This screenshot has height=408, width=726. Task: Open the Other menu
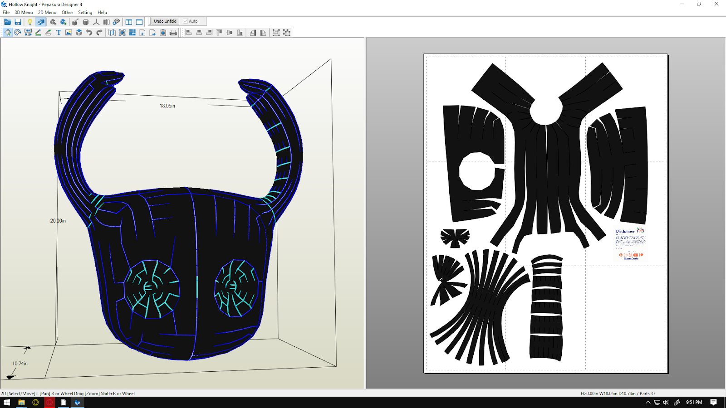[67, 12]
